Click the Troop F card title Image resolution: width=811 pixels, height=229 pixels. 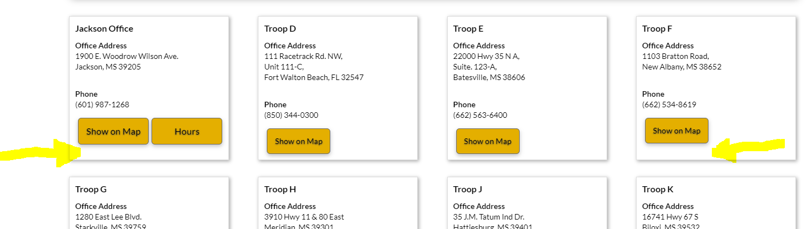(x=657, y=28)
